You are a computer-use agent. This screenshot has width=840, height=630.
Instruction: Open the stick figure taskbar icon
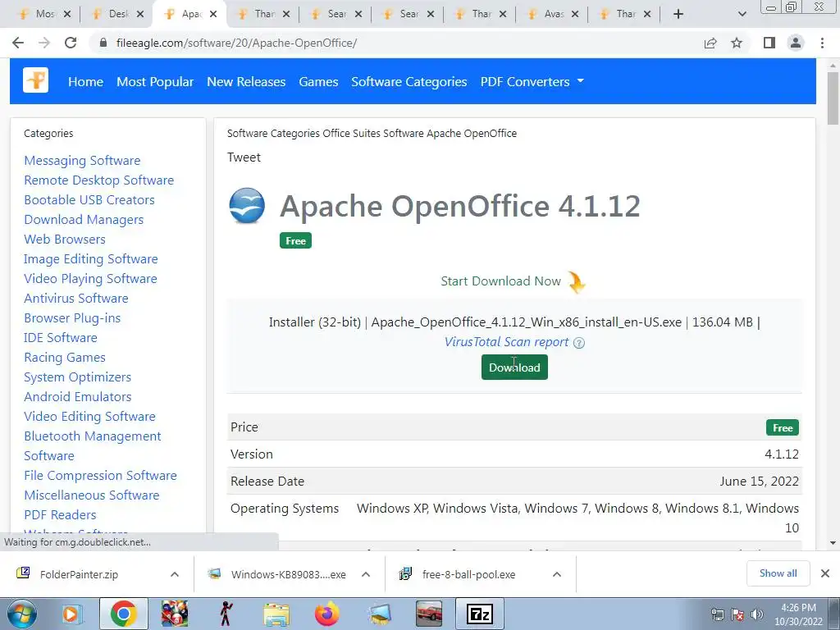pos(226,614)
